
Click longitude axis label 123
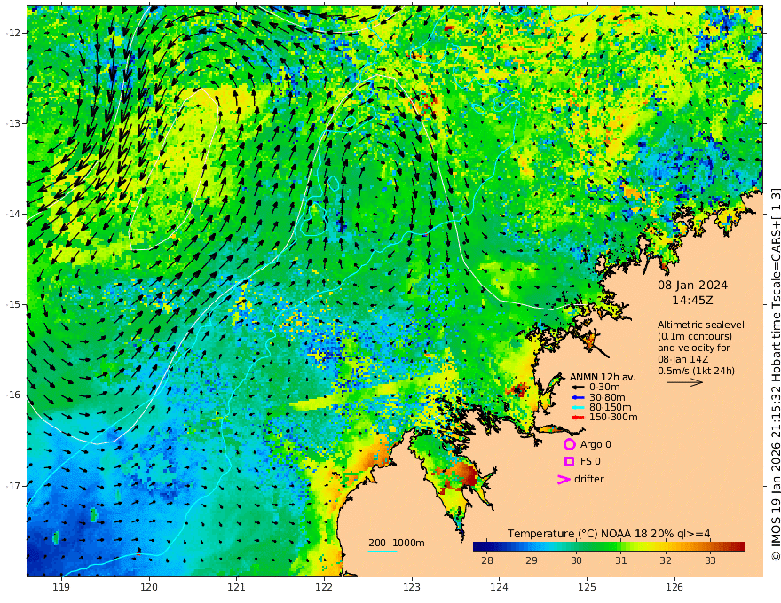(x=412, y=588)
